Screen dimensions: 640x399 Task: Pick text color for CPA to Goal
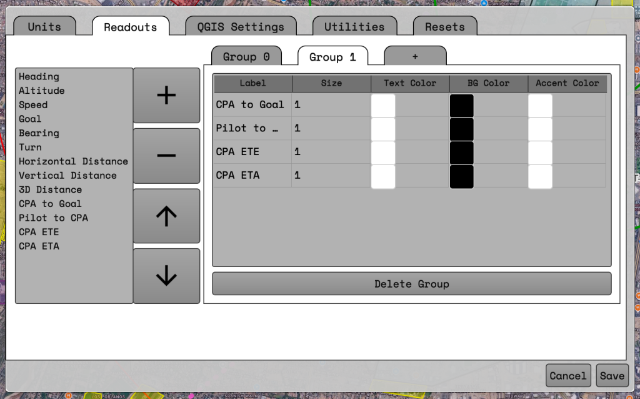(383, 105)
